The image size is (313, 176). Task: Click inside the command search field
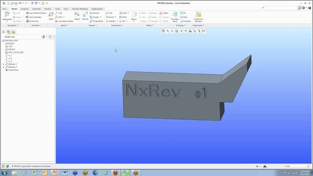pos(281,8)
